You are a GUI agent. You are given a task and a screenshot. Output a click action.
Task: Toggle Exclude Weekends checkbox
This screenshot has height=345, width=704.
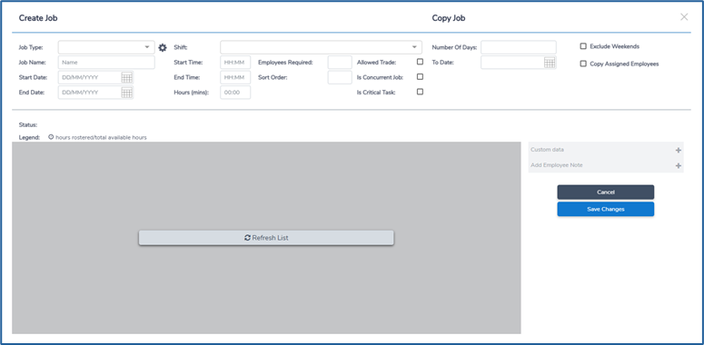(583, 46)
